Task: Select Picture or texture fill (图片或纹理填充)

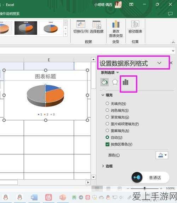Action: 107,124
